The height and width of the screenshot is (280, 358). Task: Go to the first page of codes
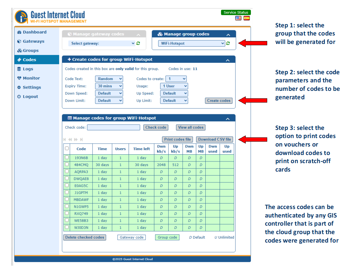coord(65,139)
